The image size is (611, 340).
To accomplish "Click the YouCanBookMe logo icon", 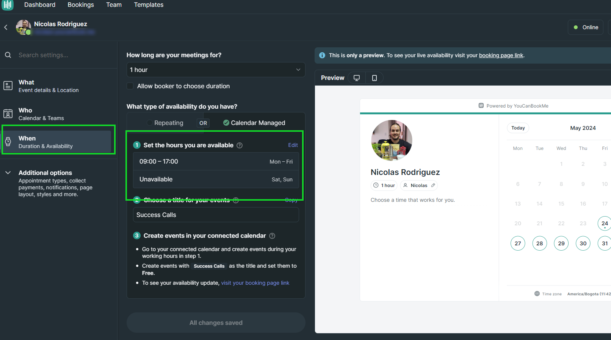I will click(x=7, y=5).
